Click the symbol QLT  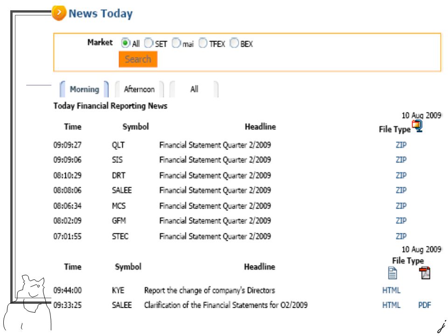click(118, 145)
